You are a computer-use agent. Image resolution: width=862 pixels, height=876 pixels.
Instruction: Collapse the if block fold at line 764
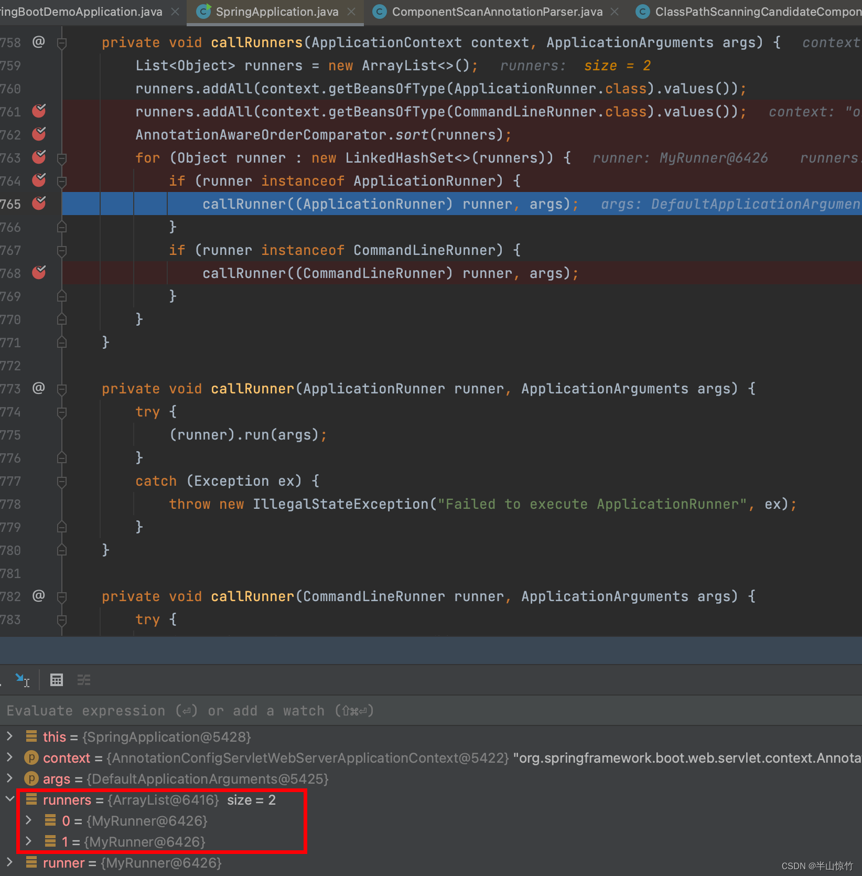point(62,181)
